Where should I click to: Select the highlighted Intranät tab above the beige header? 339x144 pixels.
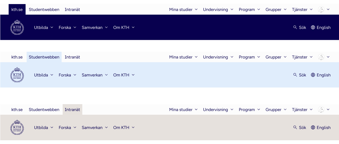(72, 110)
